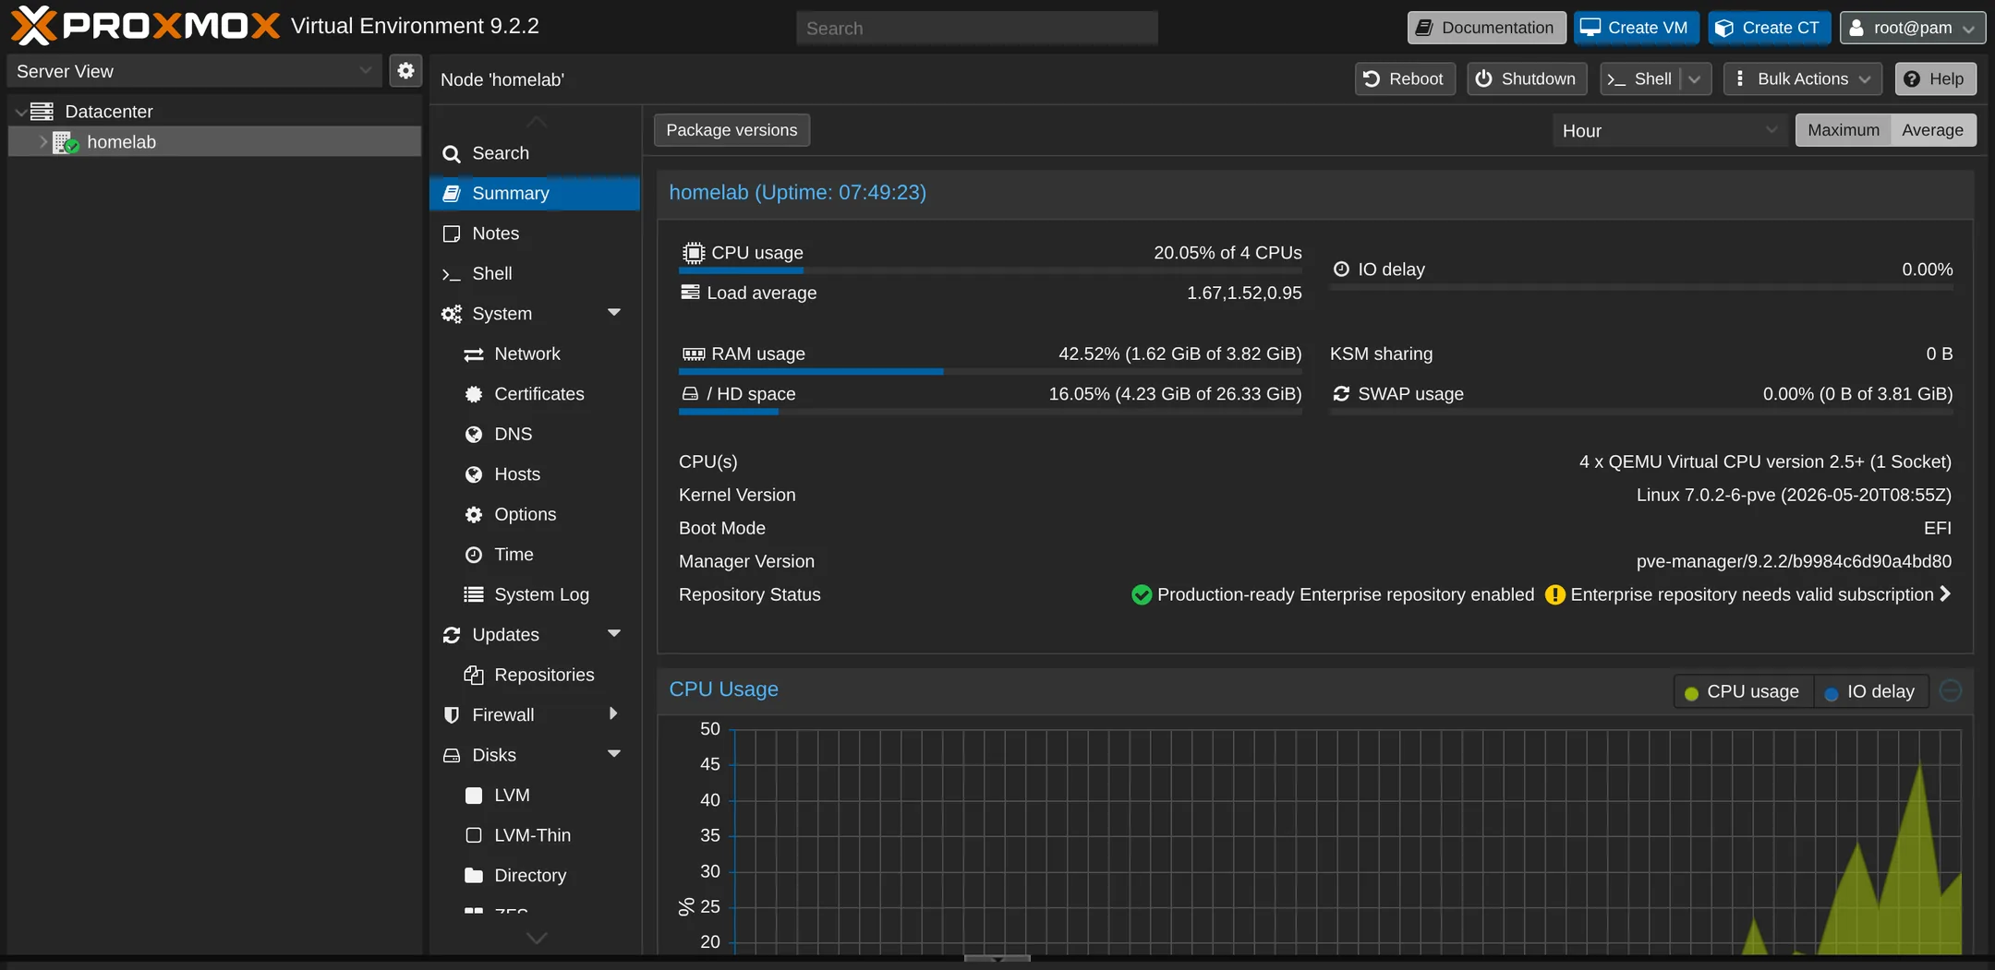Screen dimensions: 1995x970
Task: Focus the top Search input field
Action: pyautogui.click(x=977, y=28)
